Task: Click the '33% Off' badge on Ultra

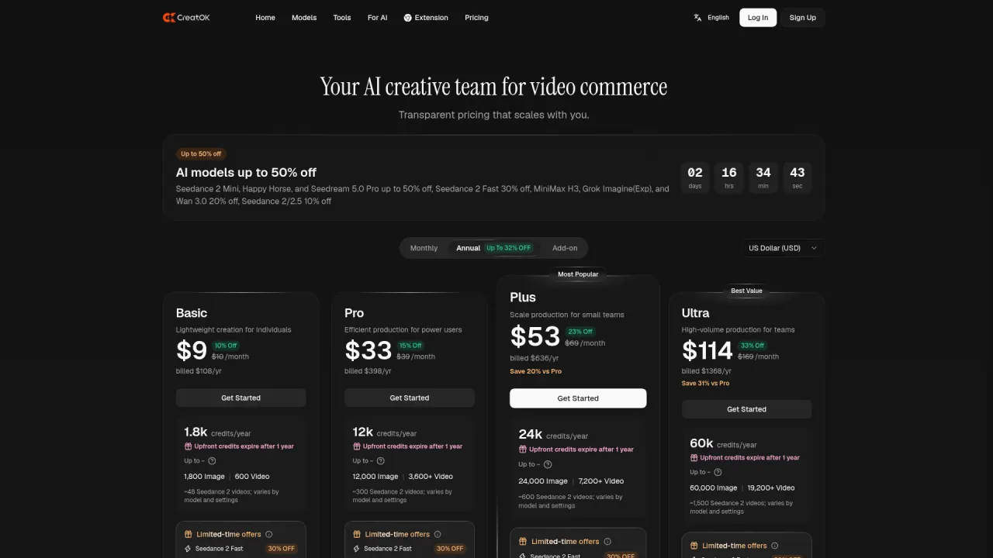Action: pos(753,346)
